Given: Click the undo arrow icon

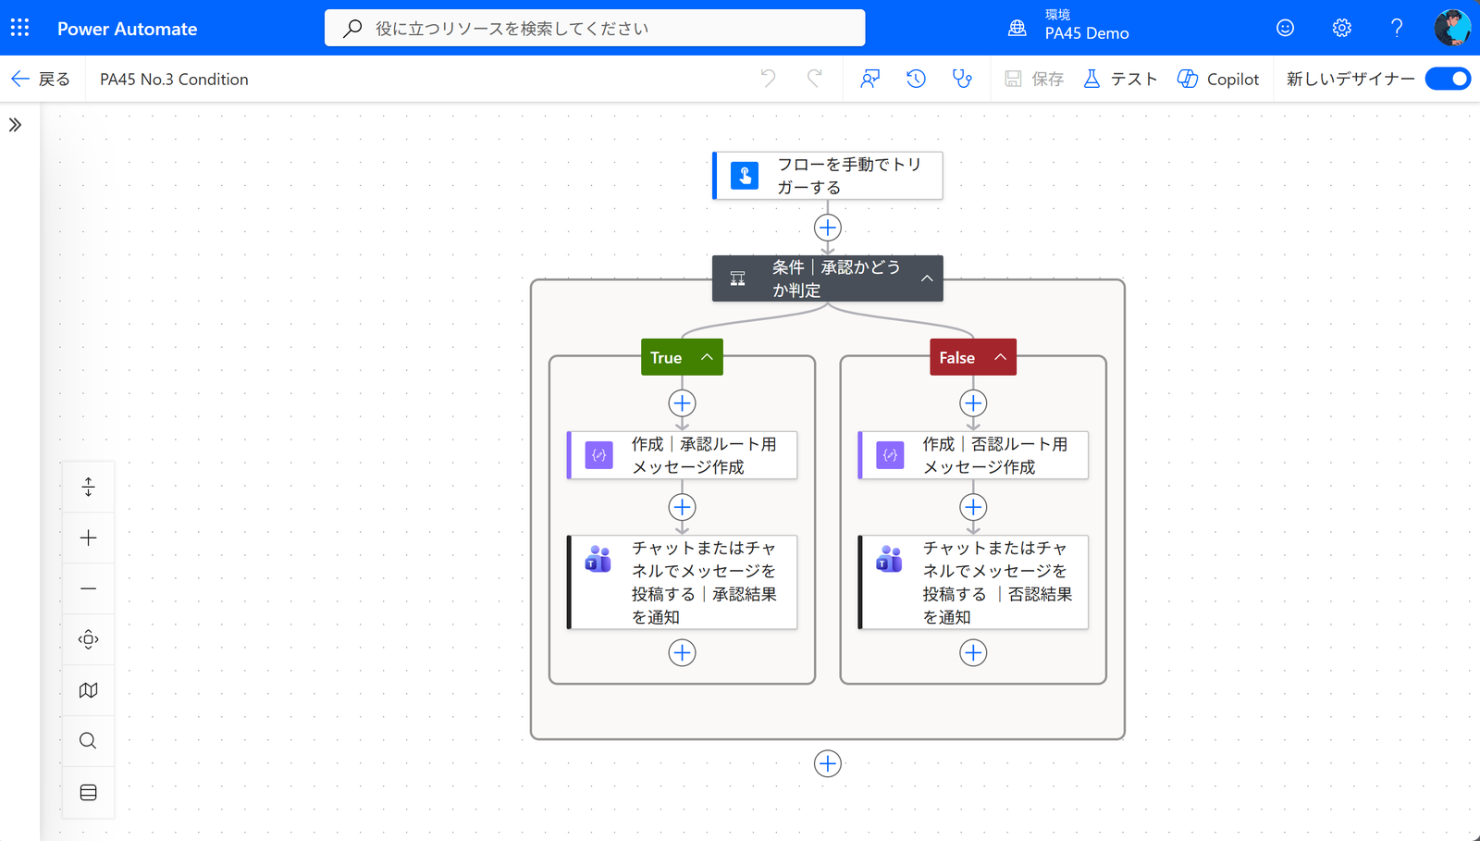Looking at the screenshot, I should coord(768,79).
